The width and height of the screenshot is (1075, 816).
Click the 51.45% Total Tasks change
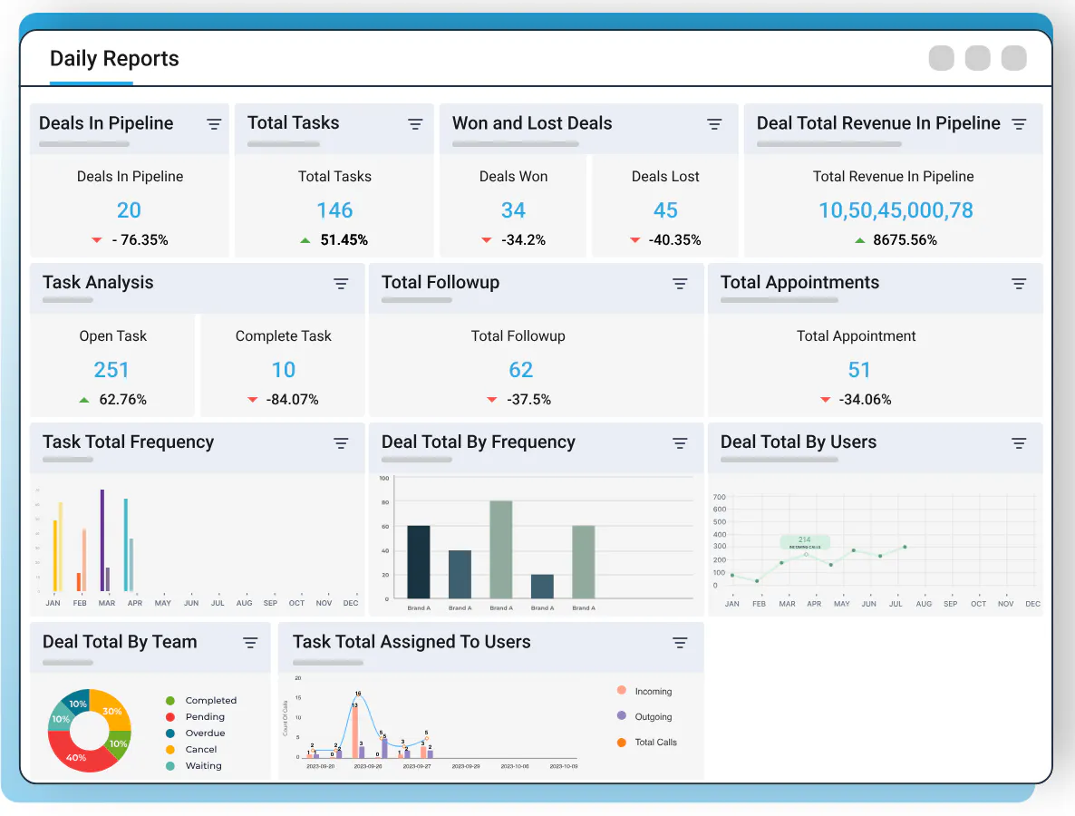pyautogui.click(x=344, y=240)
